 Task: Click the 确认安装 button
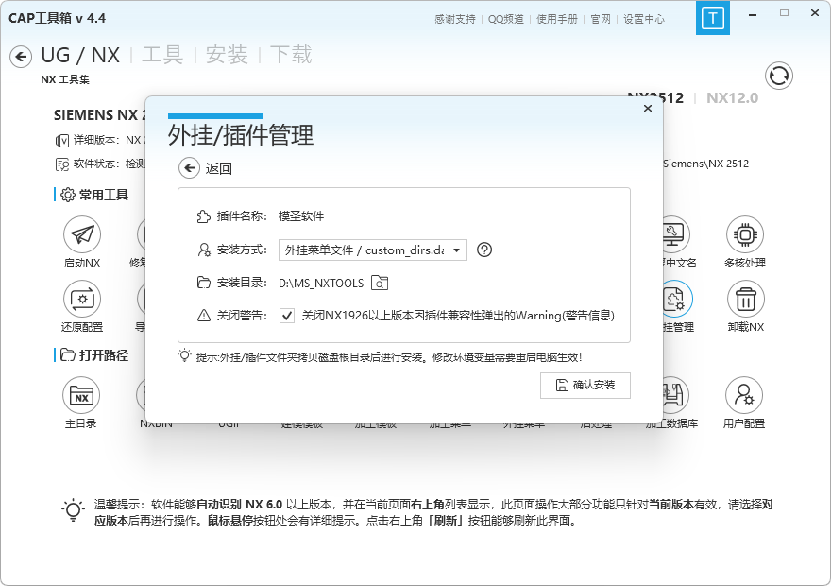pos(585,386)
